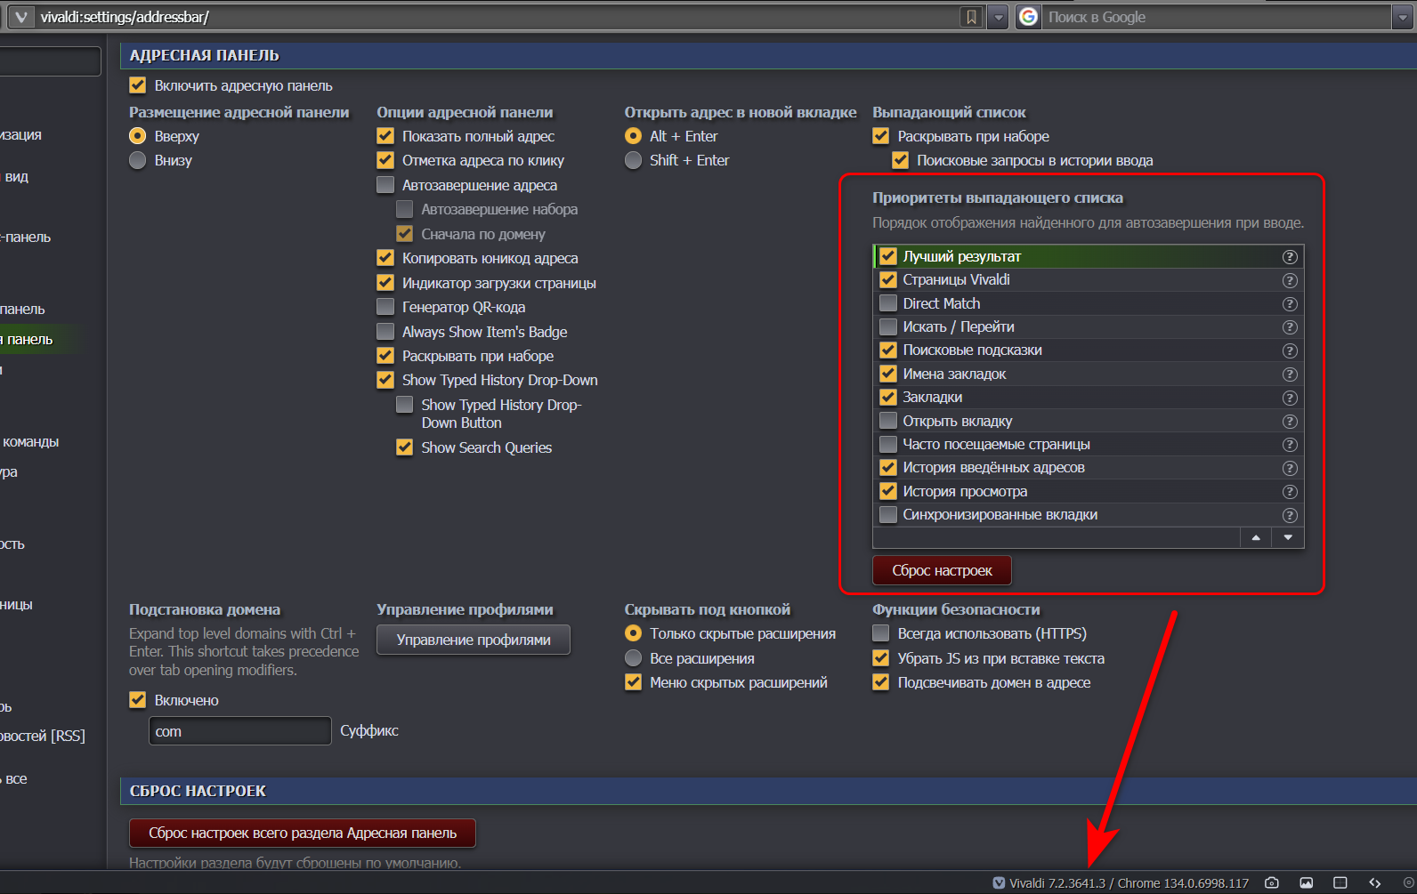Select Shift + Enter radio option
The height and width of the screenshot is (894, 1417).
click(x=633, y=160)
